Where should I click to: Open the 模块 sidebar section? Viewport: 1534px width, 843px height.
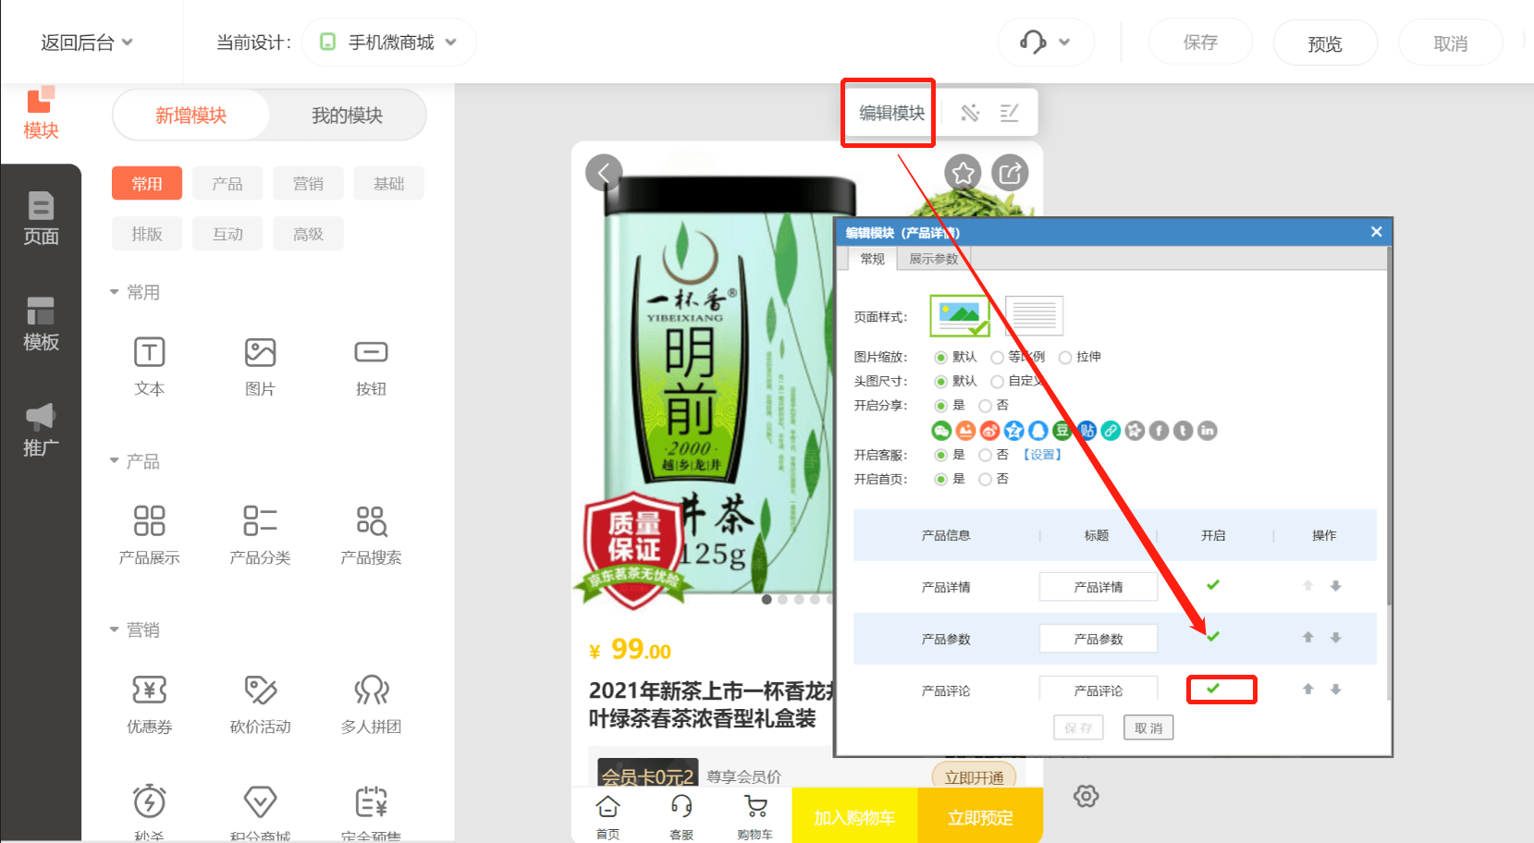click(x=41, y=114)
